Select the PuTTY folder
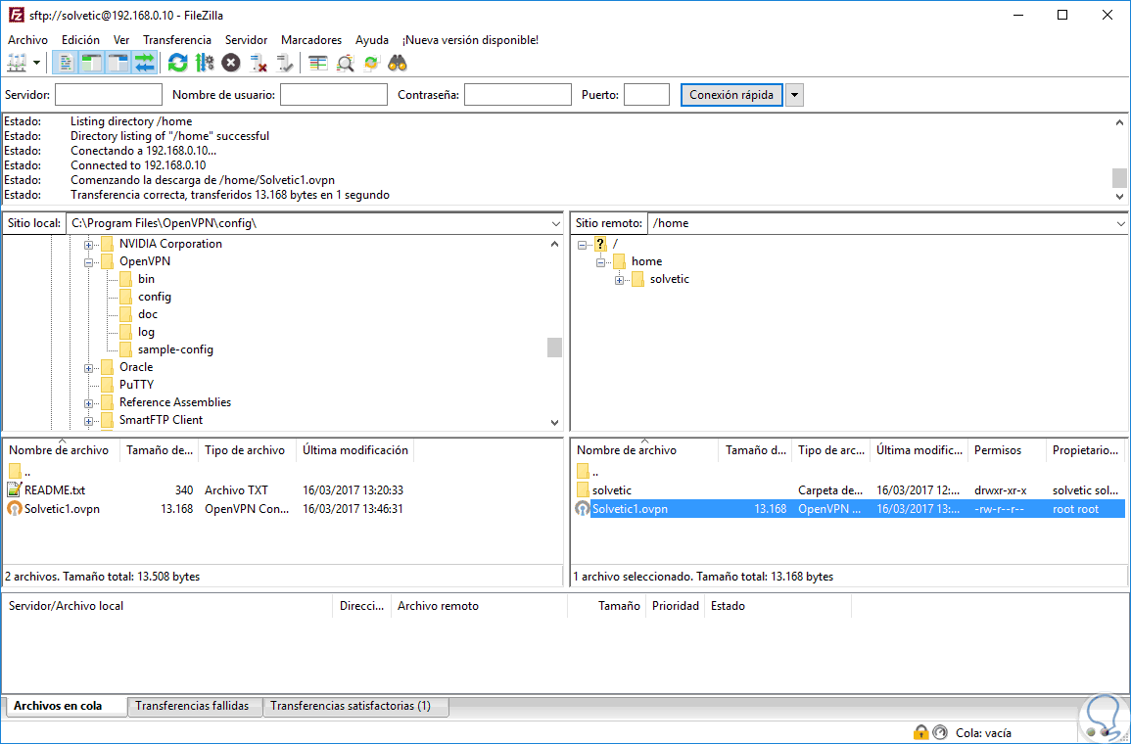 (x=136, y=385)
